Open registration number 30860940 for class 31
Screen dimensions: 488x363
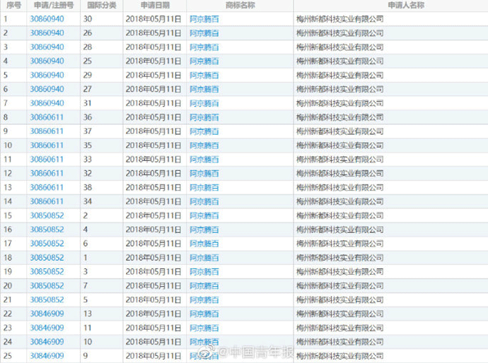tap(47, 103)
